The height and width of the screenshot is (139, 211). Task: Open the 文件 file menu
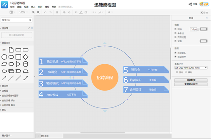[12, 7]
